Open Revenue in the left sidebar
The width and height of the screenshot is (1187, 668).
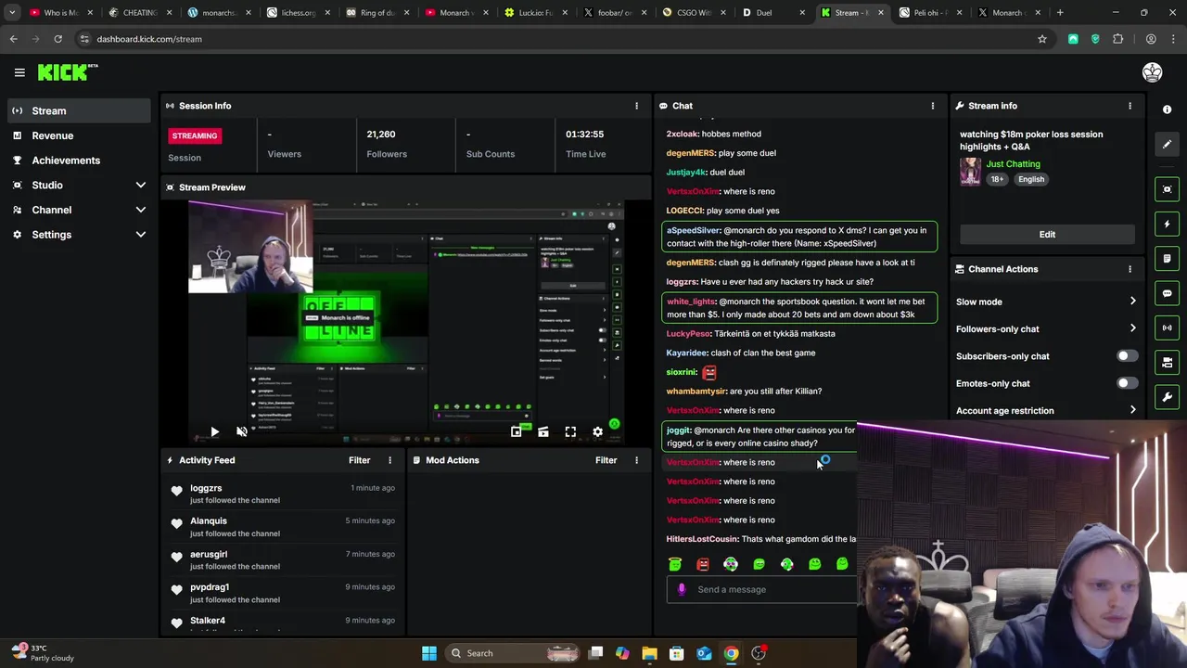[x=79, y=135]
